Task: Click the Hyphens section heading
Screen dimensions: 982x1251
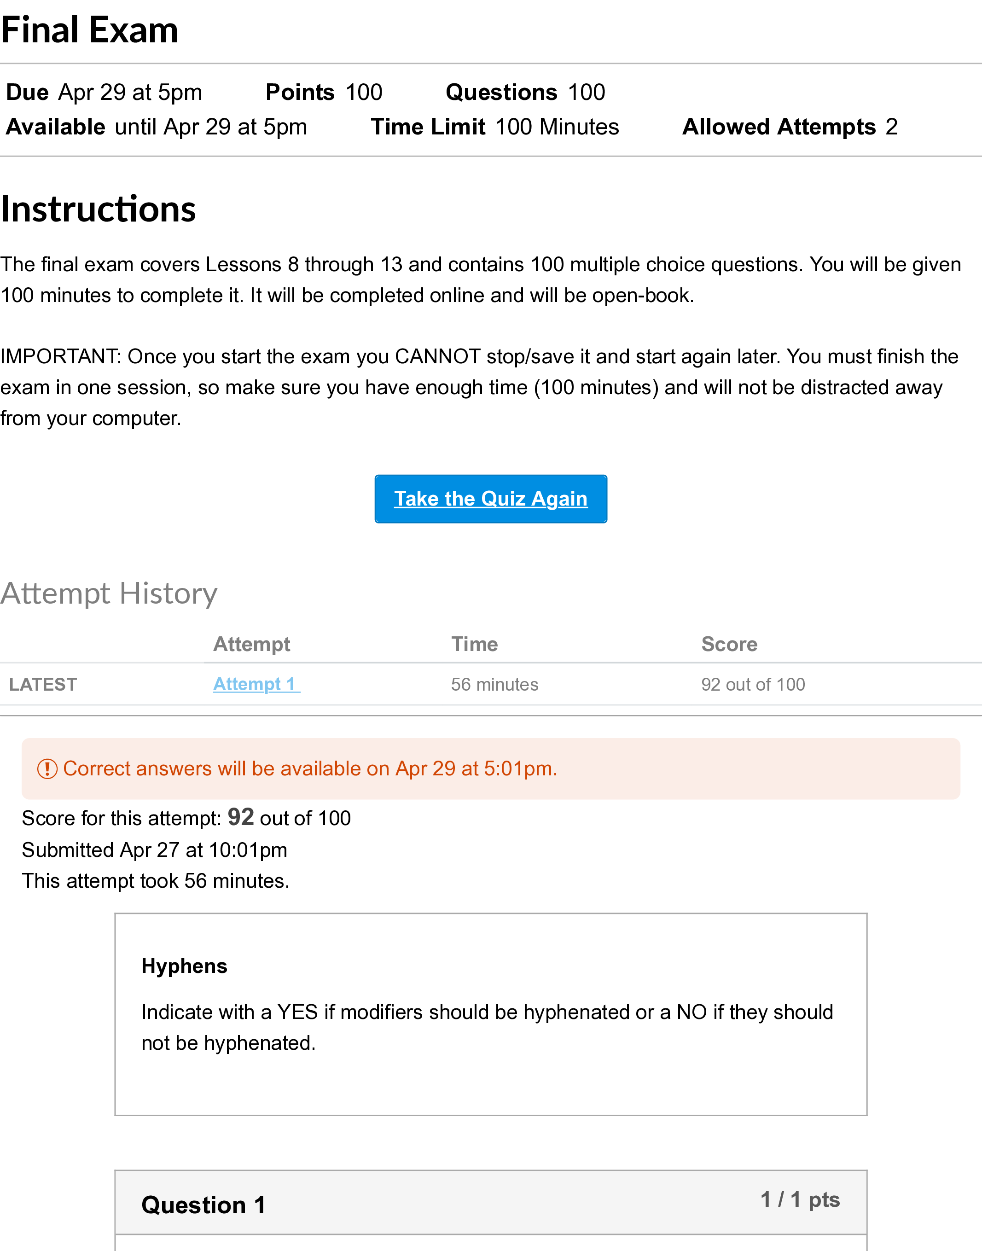Action: pos(185,966)
